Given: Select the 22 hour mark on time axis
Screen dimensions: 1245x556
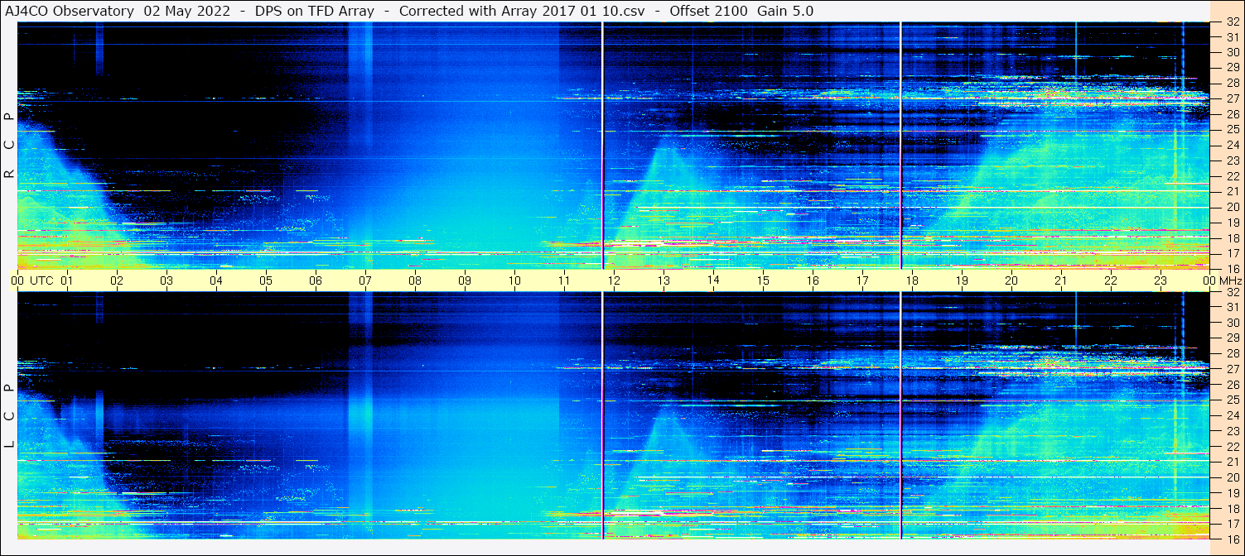Looking at the screenshot, I should pyautogui.click(x=1111, y=280).
